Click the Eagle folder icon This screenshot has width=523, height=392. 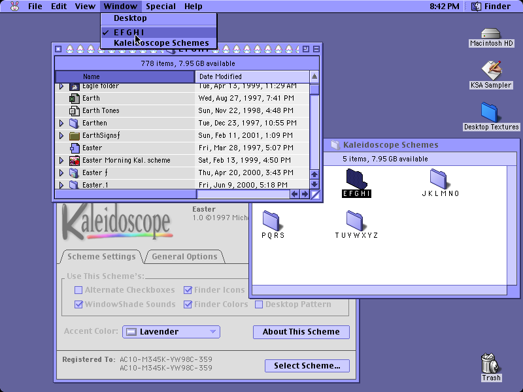click(x=75, y=87)
